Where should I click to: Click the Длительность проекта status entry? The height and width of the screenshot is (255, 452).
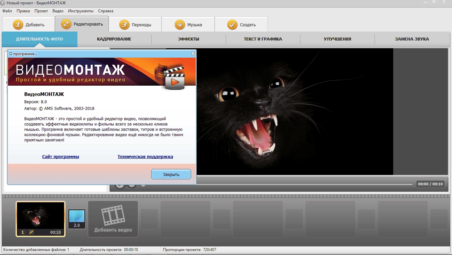109,250
